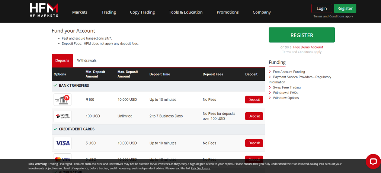Screen dimensions: 381x173
Task: Open the Risk Disclosure link
Action: pos(201,169)
